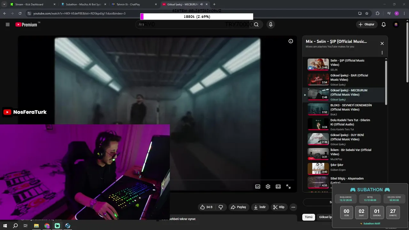The image size is (409, 230).
Task: Go back in browser history
Action: [x=5, y=13]
